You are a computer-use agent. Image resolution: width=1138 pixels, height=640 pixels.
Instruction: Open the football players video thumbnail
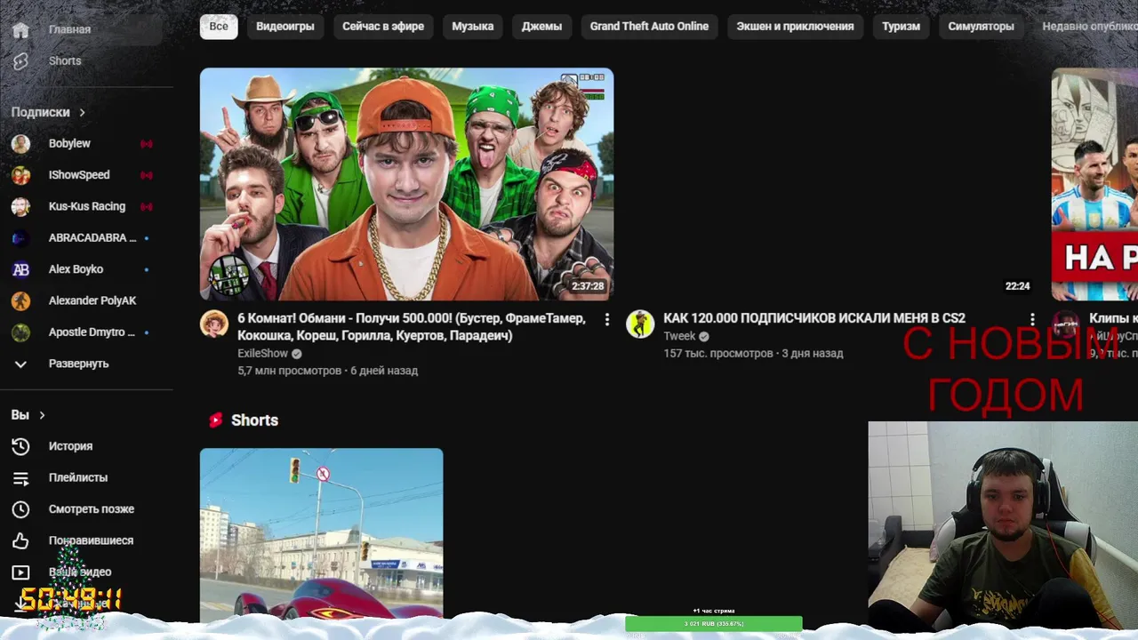[x=1094, y=184]
